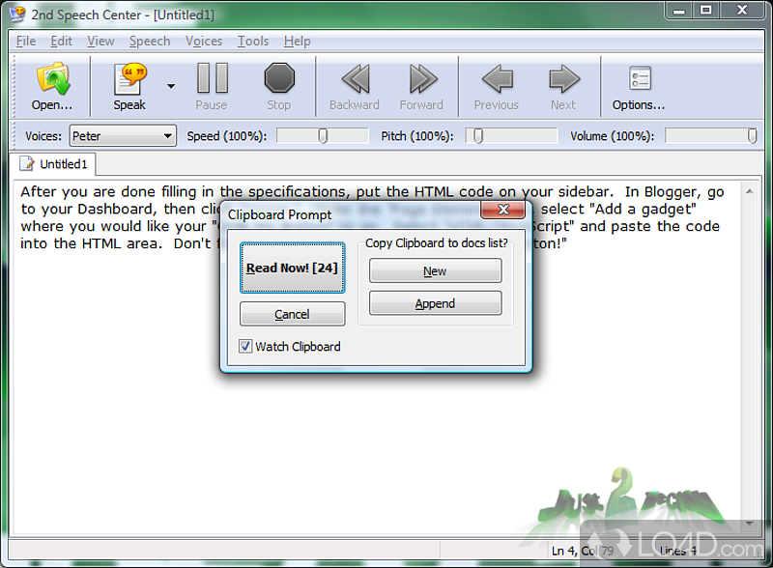Click the Pitch slider handle
Screen dimensions: 773x568
[477, 135]
